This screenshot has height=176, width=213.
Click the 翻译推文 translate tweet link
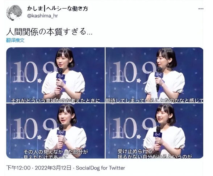15,40
